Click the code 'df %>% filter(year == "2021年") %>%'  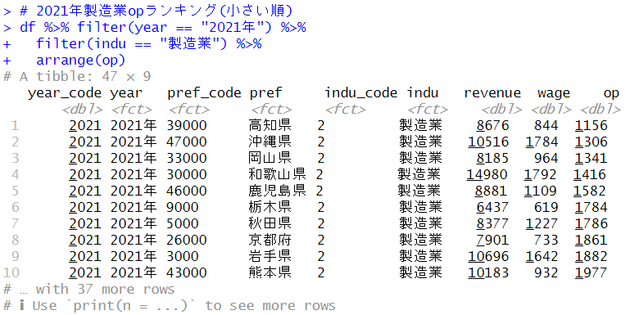(162, 27)
